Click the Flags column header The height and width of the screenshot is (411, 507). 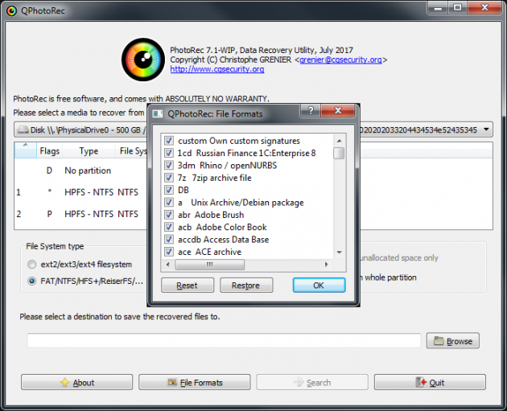point(50,151)
